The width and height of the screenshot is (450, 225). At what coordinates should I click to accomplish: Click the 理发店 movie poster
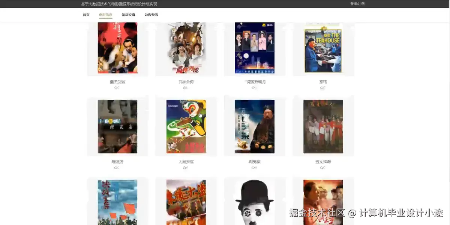pyautogui.click(x=117, y=126)
